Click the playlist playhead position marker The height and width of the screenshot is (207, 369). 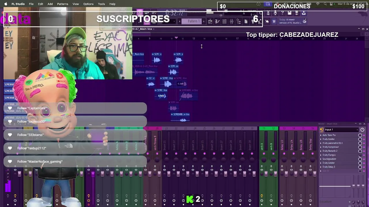click(176, 38)
